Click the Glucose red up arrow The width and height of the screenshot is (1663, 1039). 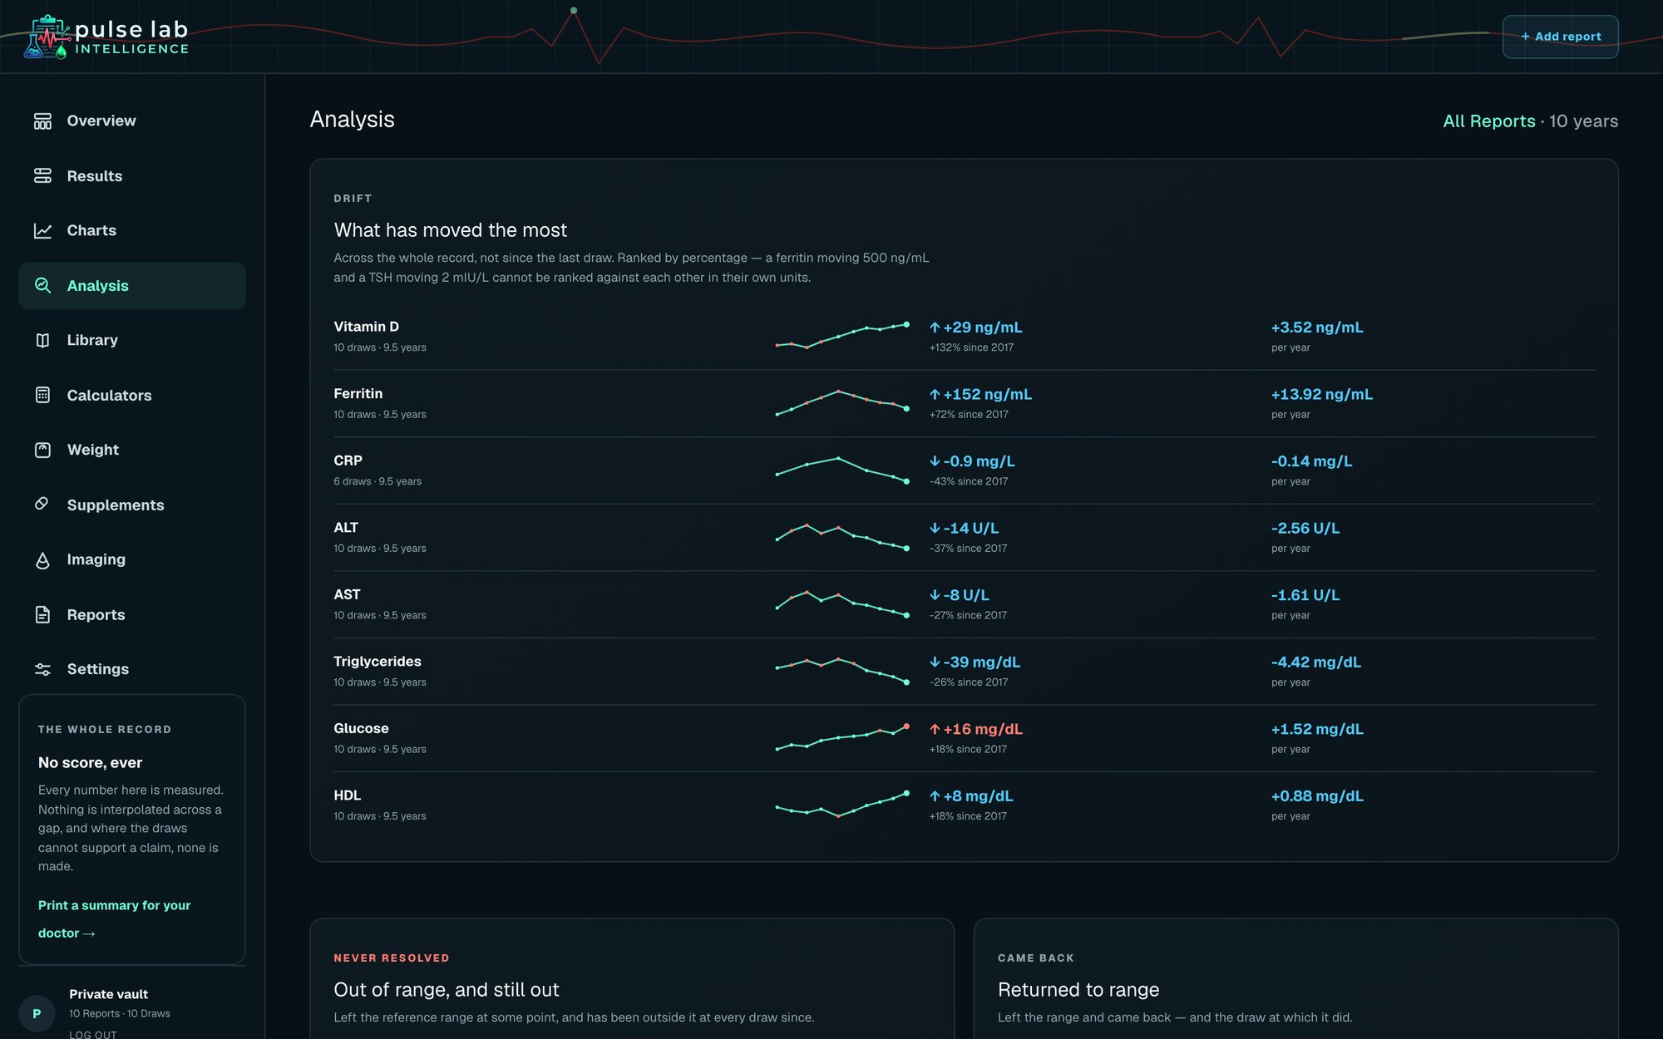pos(935,729)
